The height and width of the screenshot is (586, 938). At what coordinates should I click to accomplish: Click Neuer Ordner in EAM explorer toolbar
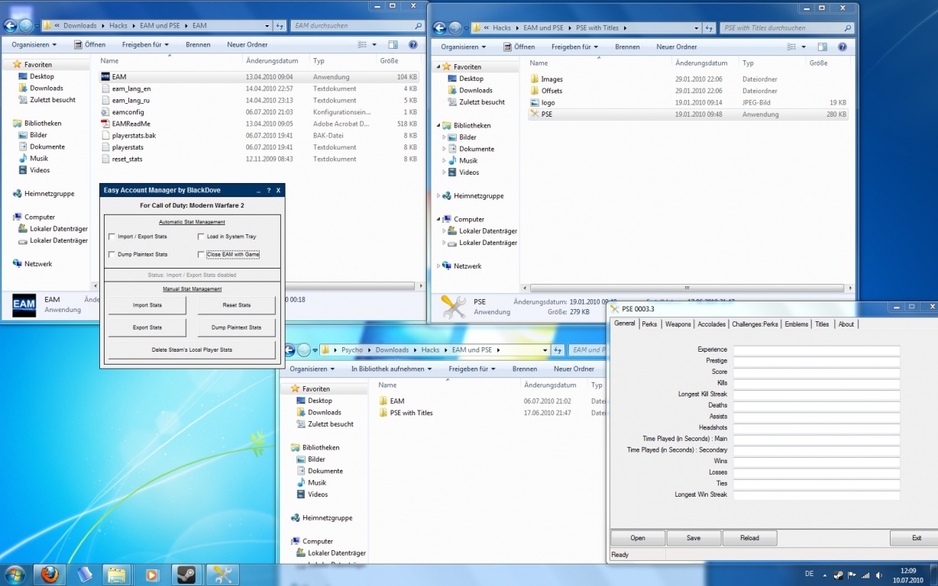247,45
